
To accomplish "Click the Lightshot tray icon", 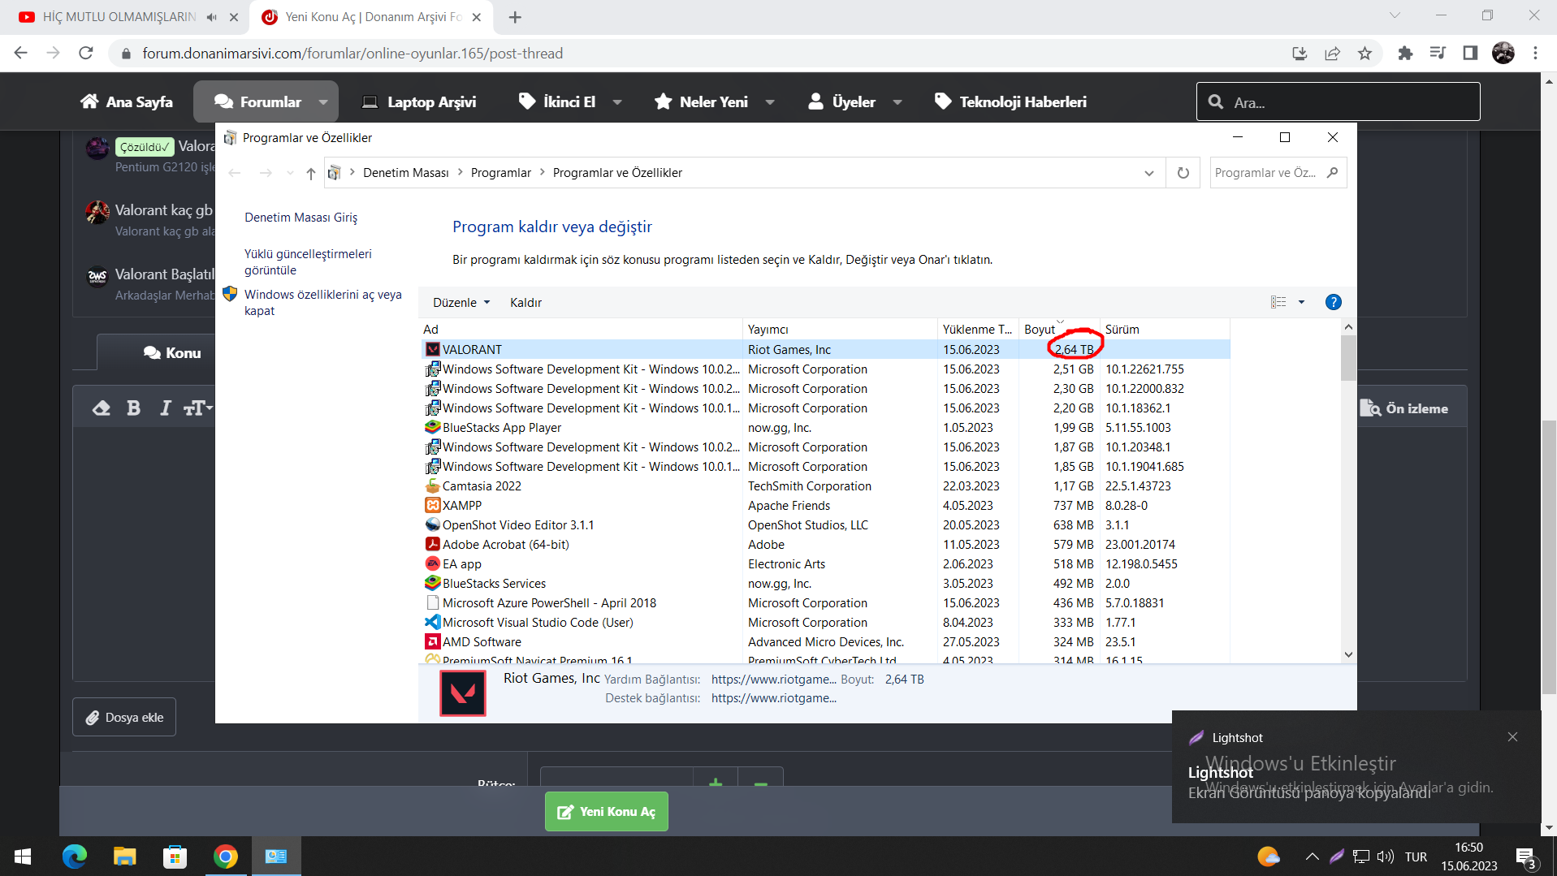I will [x=1337, y=856].
